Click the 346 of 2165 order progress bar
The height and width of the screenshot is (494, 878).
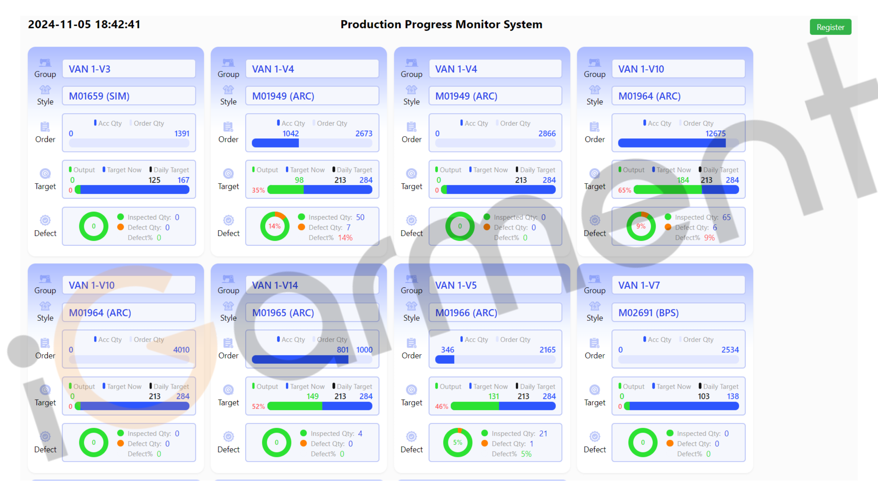point(495,359)
